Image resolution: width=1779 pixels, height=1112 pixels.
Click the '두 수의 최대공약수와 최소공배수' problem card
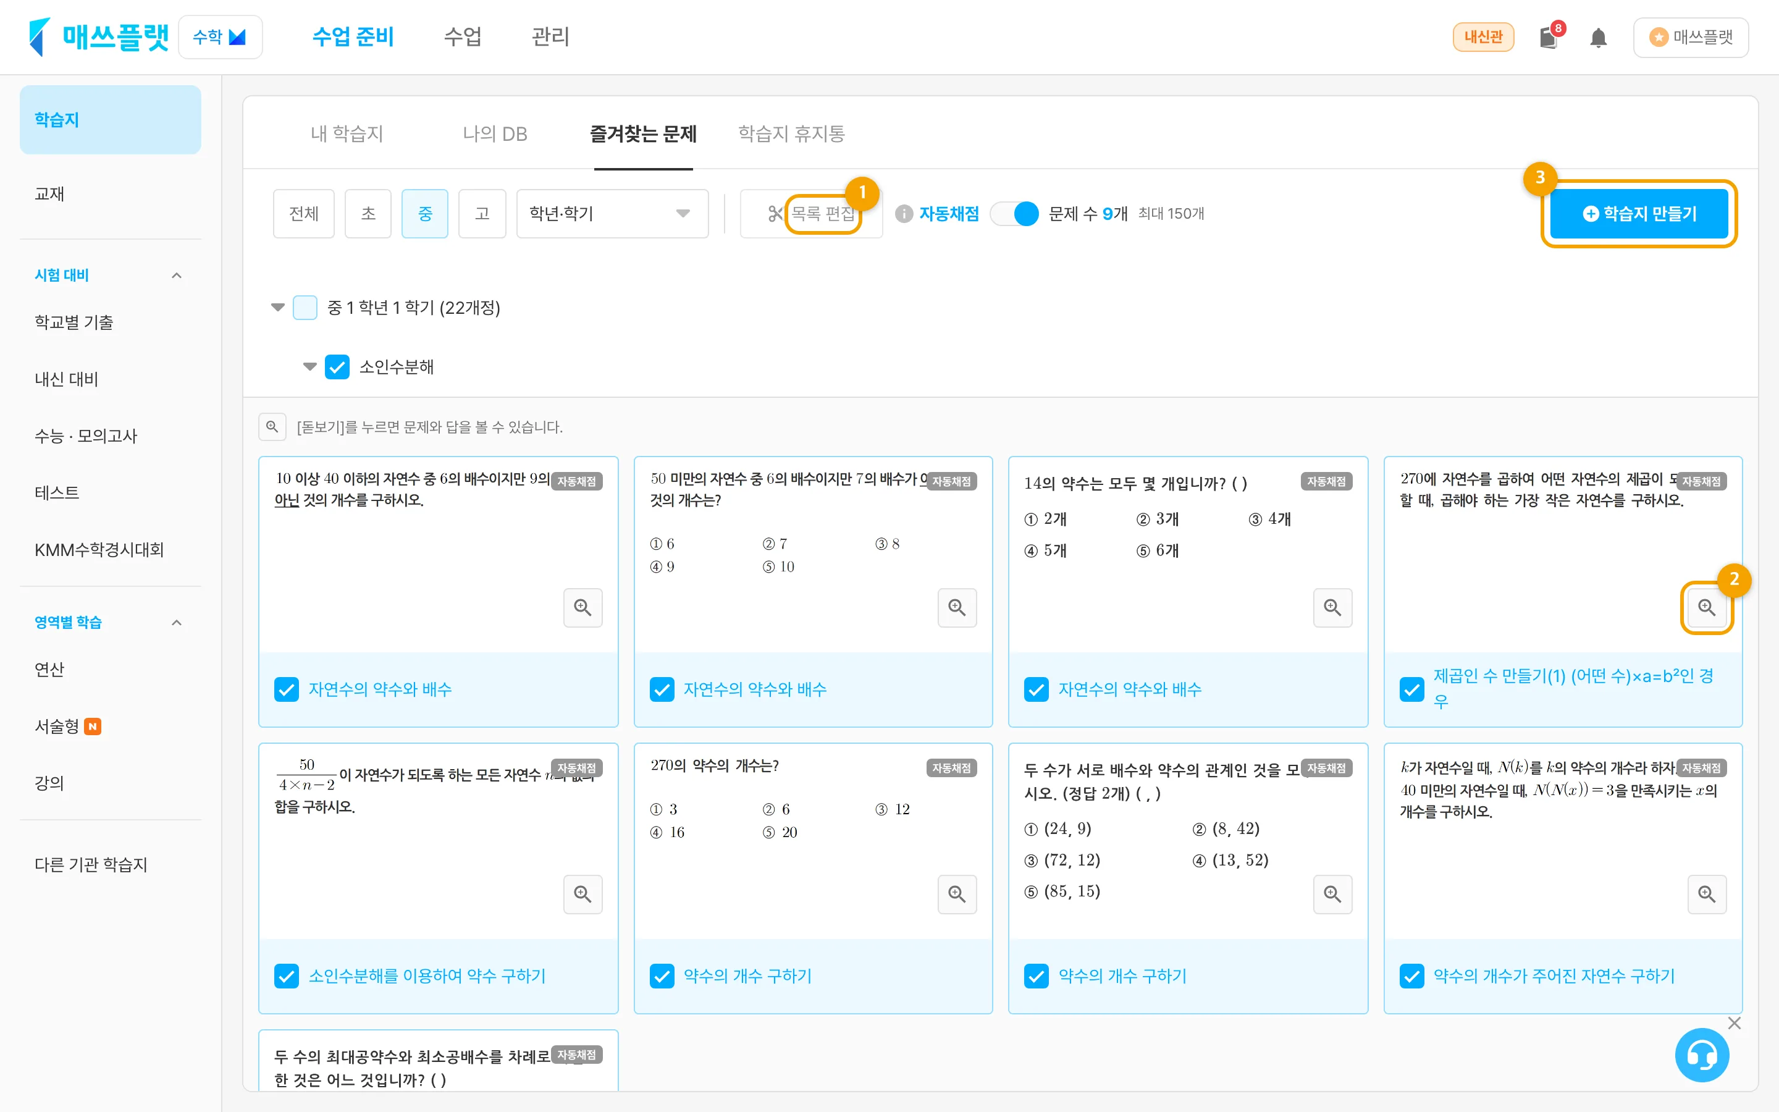[x=438, y=1061]
